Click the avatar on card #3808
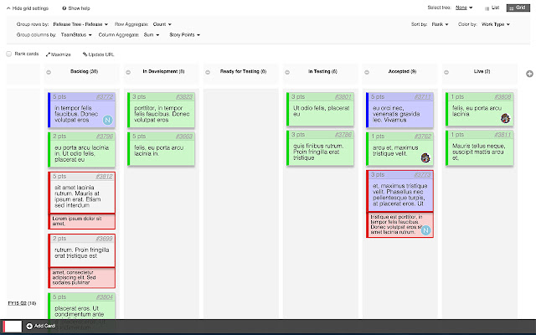 click(505, 118)
